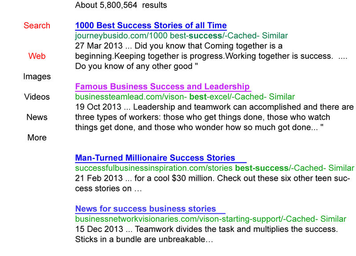Open Similar pages for businessteamlead.com result
This screenshot has width=356, height=256.
pos(282,97)
